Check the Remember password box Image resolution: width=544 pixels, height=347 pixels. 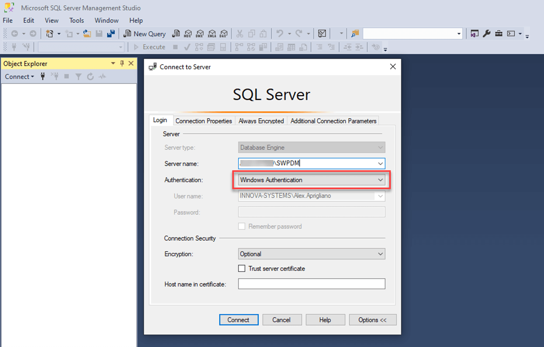[242, 226]
